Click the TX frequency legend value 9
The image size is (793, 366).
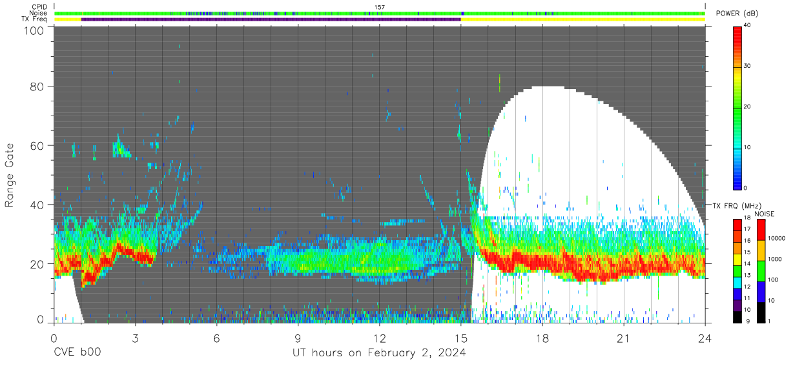[x=748, y=320]
